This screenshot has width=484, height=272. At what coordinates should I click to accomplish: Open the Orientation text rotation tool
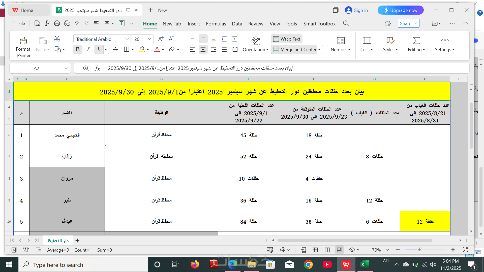click(255, 45)
